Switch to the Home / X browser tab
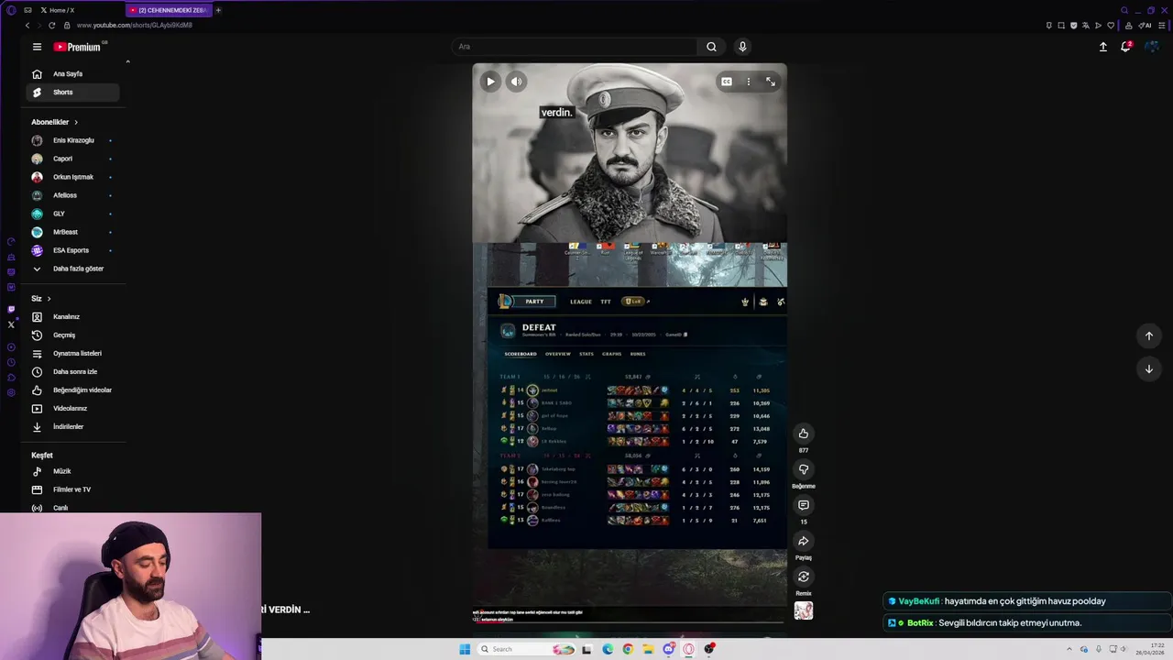Image resolution: width=1173 pixels, height=660 pixels. point(78,10)
